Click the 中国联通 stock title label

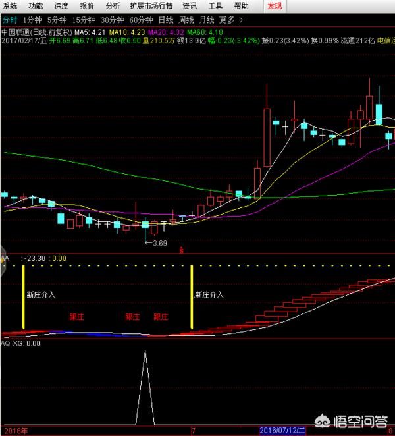(16, 32)
